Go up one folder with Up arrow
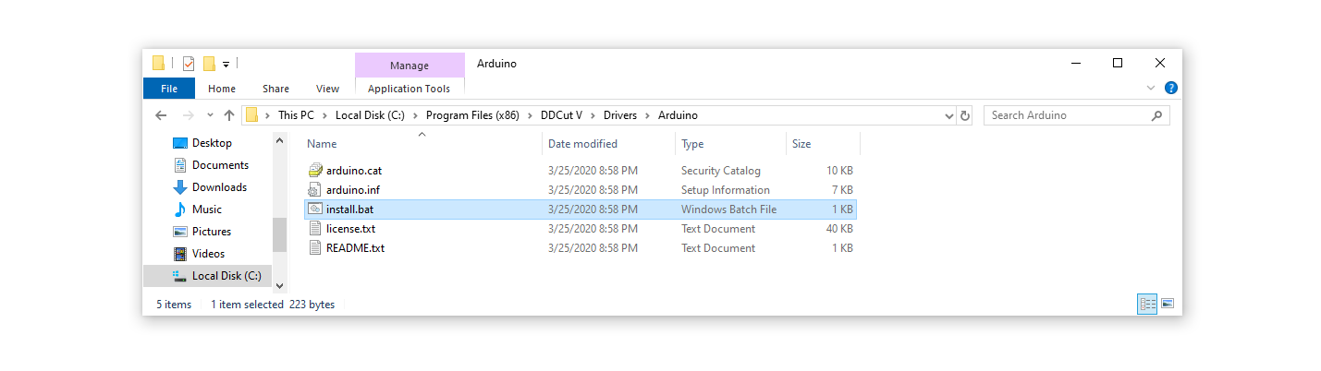Screen dimensions: 1321x371 pos(229,116)
